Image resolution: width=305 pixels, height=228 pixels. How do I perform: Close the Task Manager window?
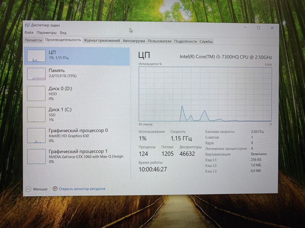(x=272, y=28)
